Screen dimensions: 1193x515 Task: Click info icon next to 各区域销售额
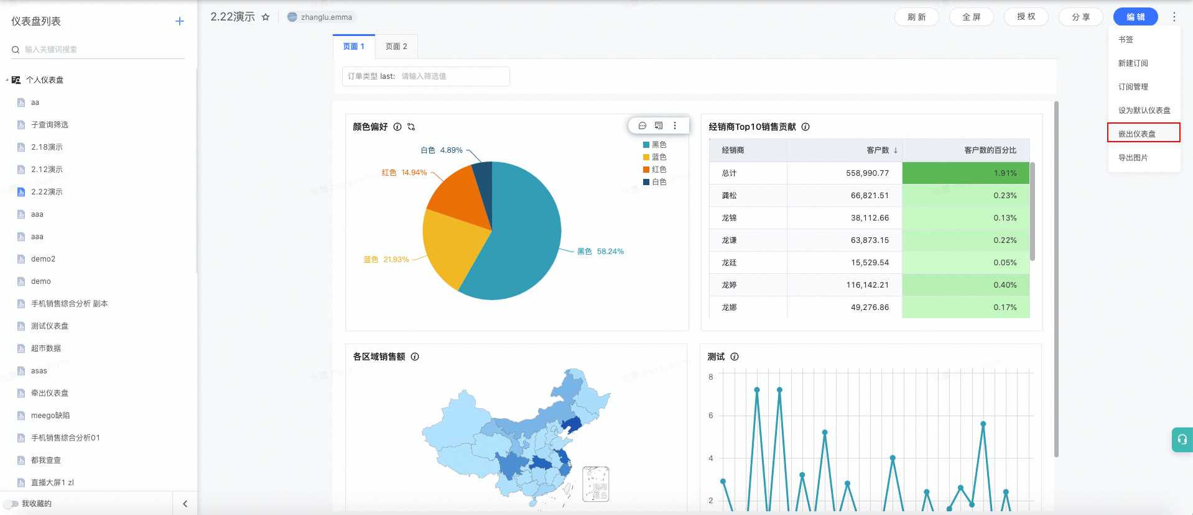tap(415, 357)
